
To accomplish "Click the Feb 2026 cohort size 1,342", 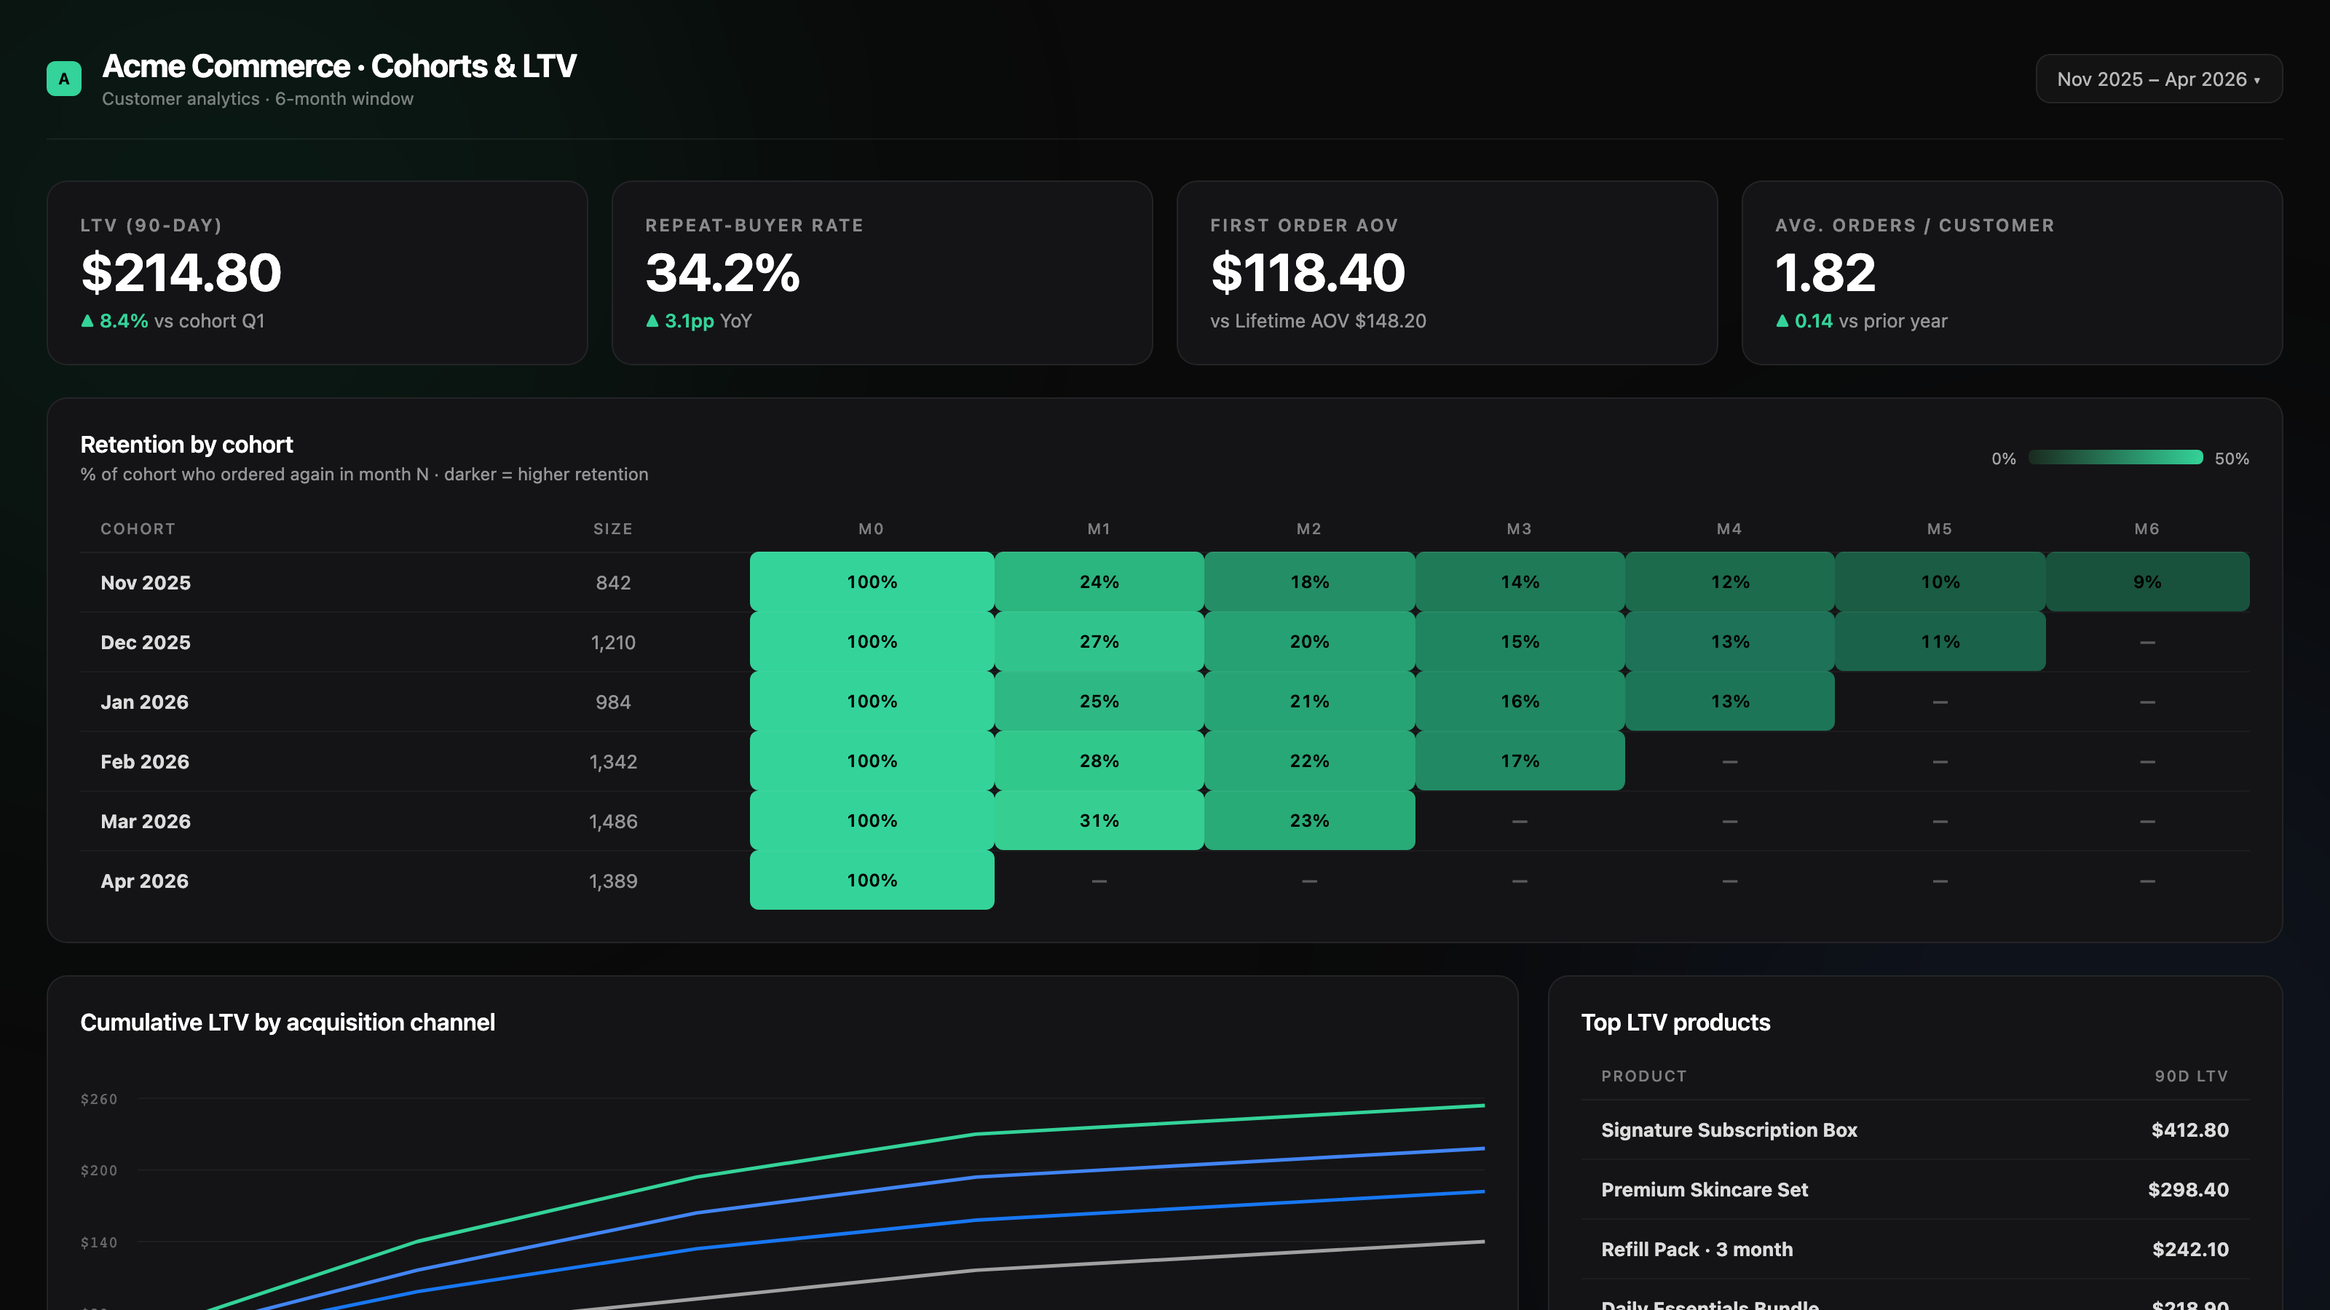I will tap(613, 761).
